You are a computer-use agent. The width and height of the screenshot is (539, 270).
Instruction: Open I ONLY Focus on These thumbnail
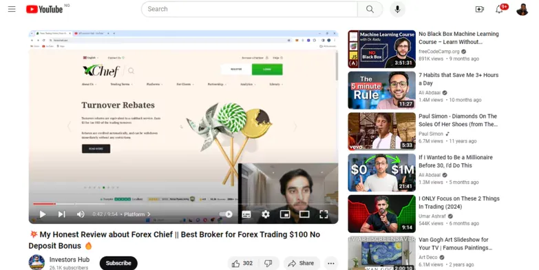pyautogui.click(x=381, y=214)
